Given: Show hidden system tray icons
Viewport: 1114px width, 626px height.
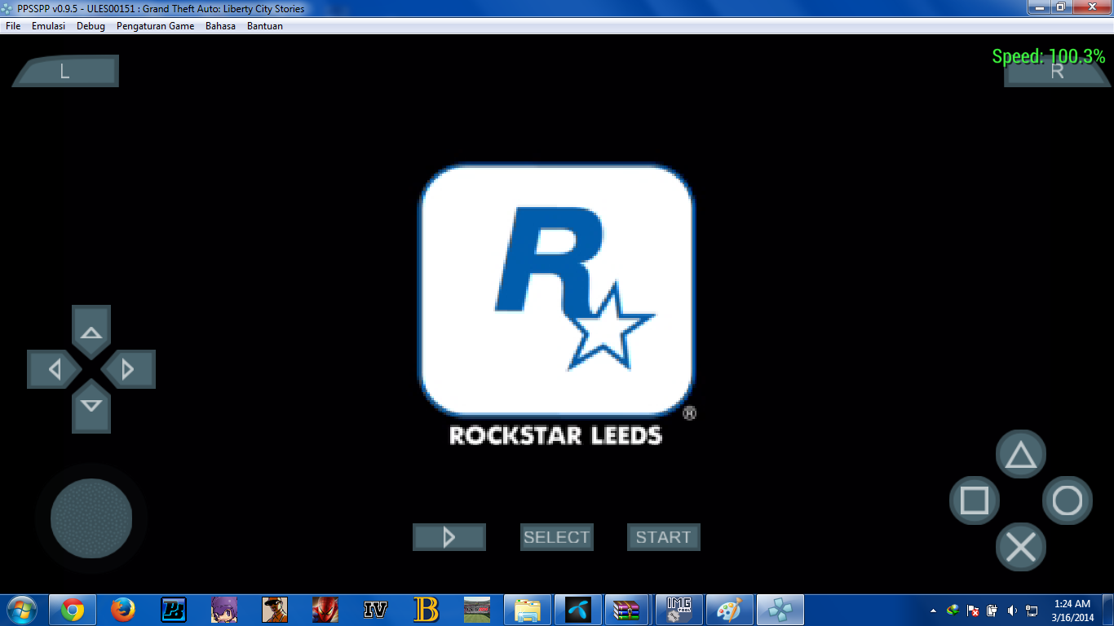Looking at the screenshot, I should click(x=933, y=611).
